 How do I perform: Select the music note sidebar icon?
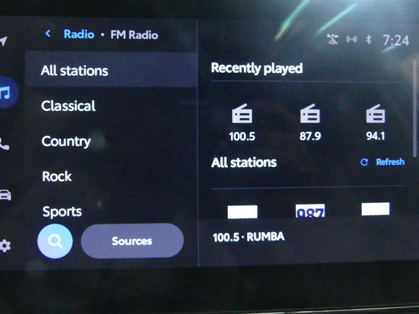[6, 93]
